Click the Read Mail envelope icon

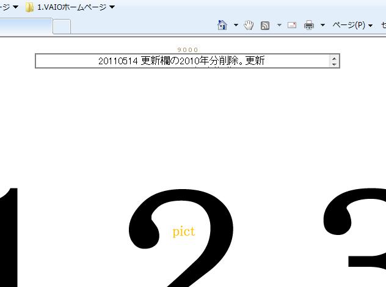(292, 25)
